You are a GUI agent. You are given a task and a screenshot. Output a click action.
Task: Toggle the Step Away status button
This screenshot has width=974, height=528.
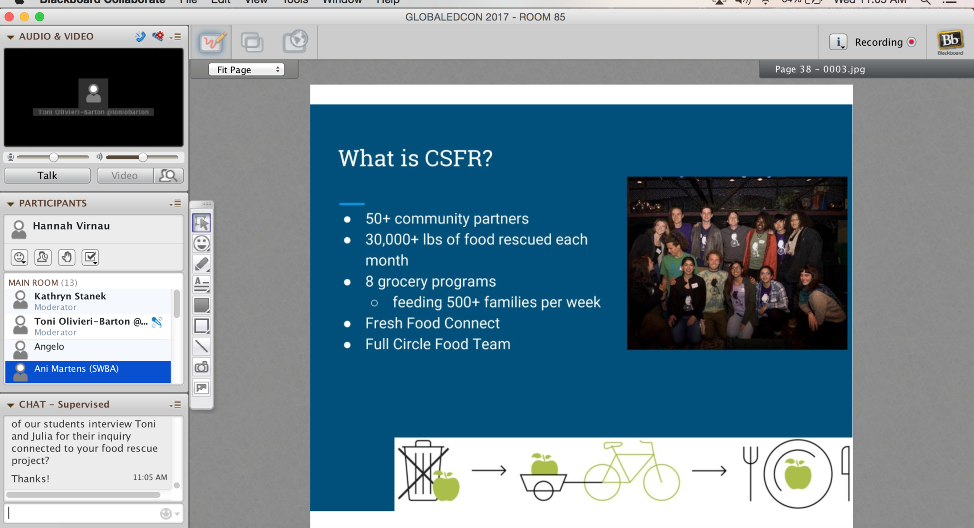[43, 257]
